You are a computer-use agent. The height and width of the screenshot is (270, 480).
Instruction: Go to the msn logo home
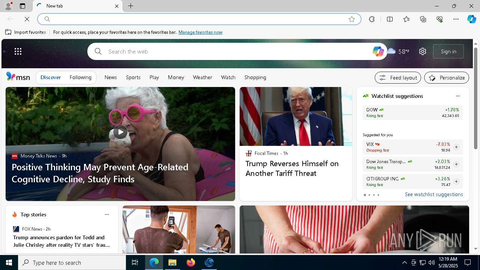(x=18, y=77)
